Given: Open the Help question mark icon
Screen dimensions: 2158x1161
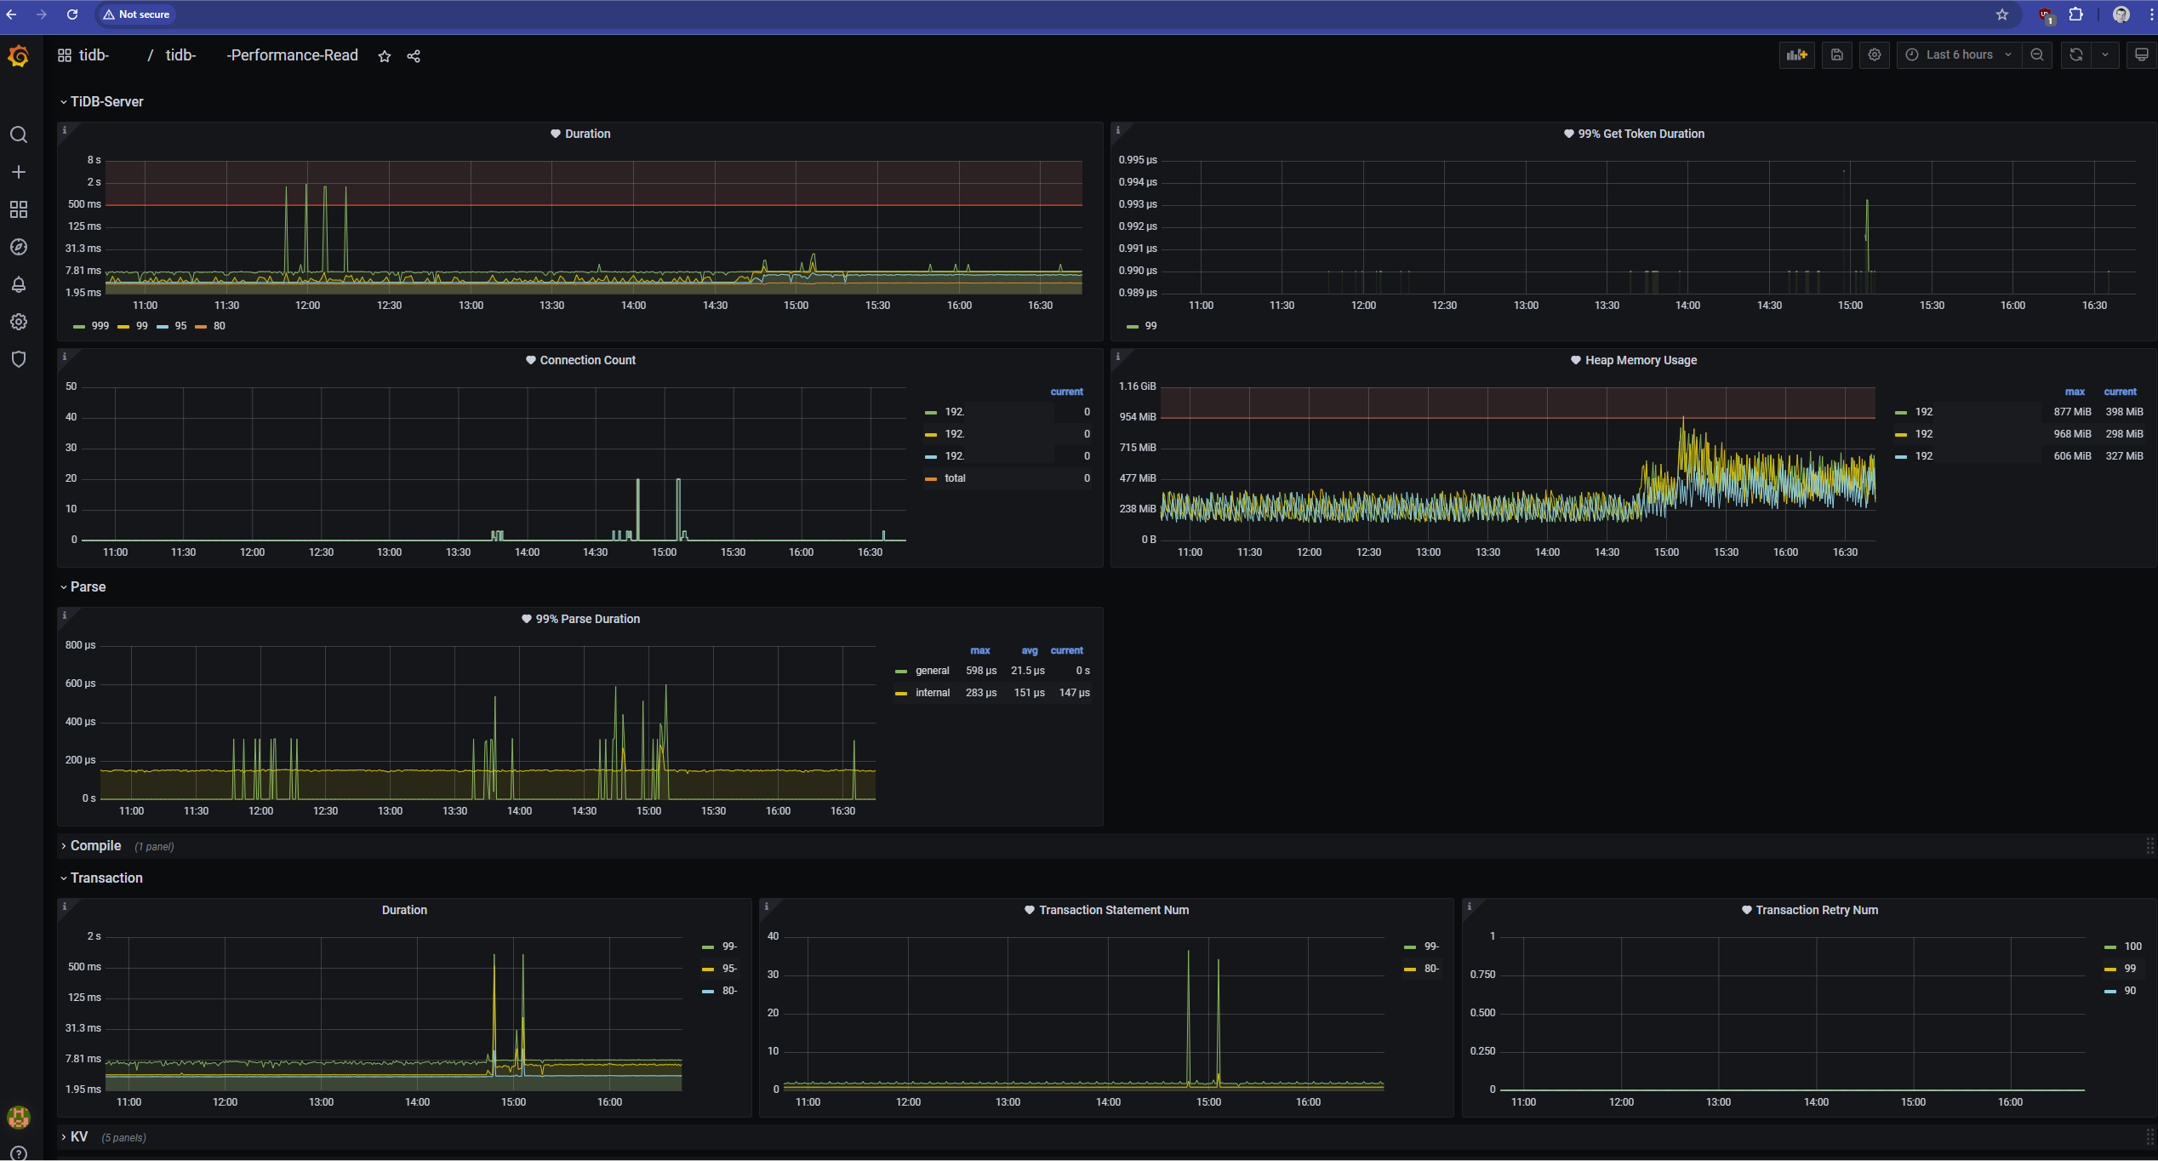Looking at the screenshot, I should tap(18, 1153).
